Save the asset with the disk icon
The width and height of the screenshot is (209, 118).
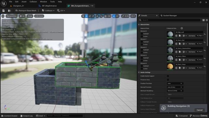click(4, 10)
